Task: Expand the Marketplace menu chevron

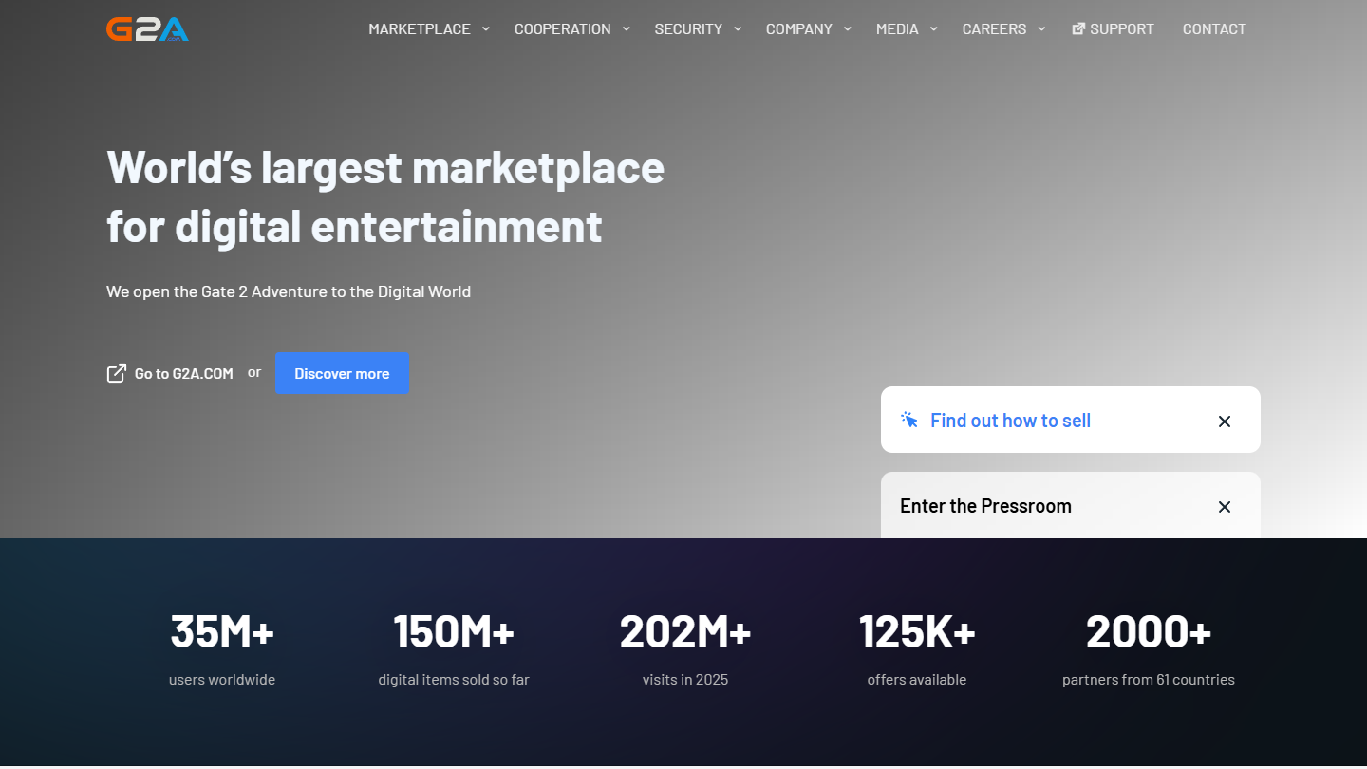Action: (x=486, y=28)
